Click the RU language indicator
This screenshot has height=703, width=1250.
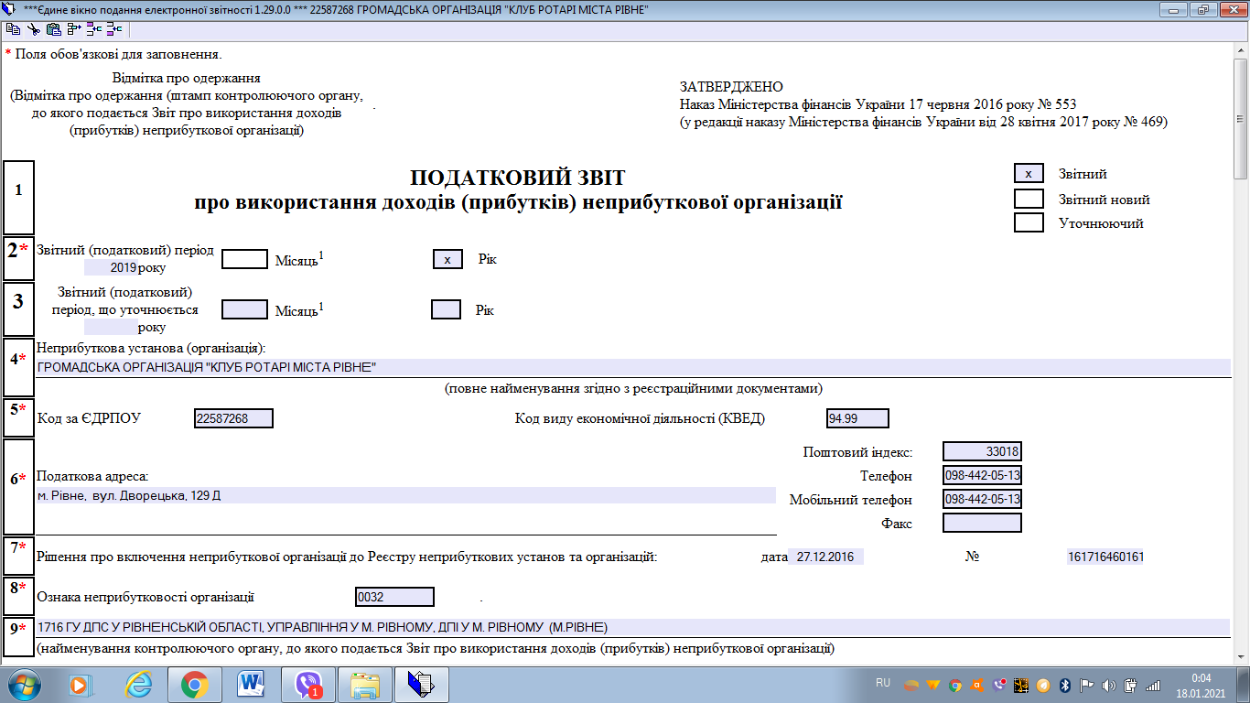point(883,683)
